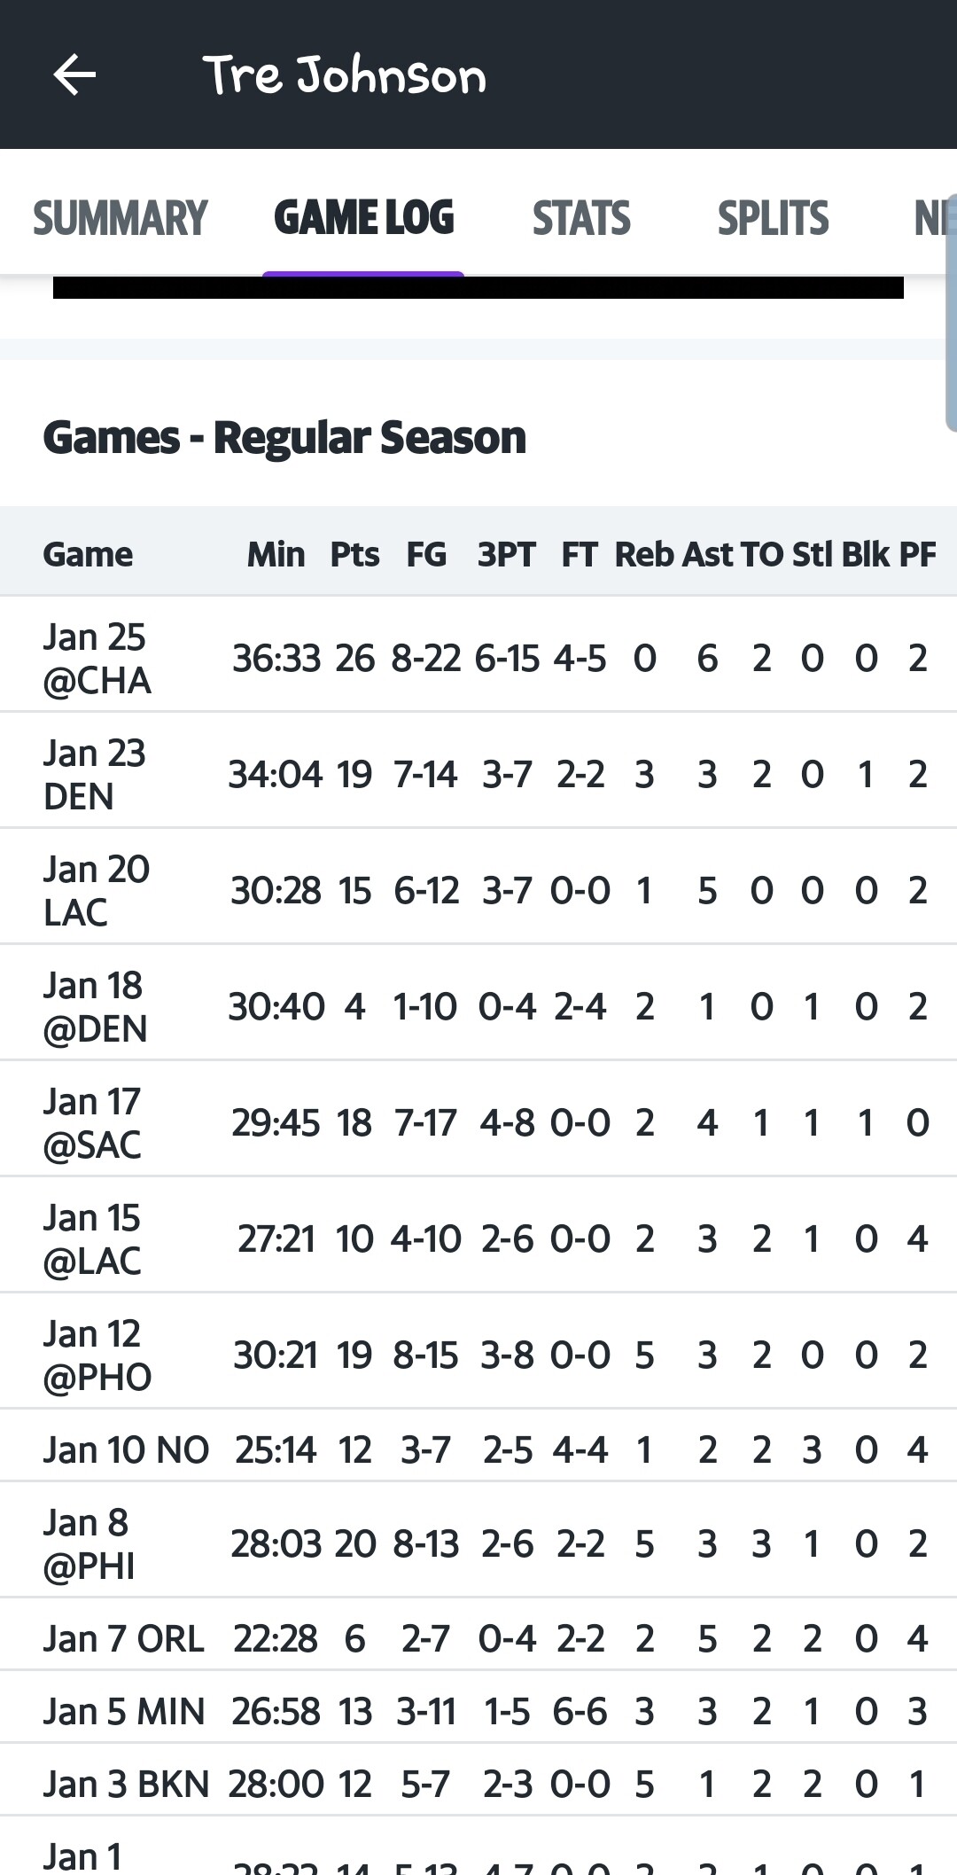Tap the back arrow icon
Screen dimensions: 957x1875
[x=74, y=74]
